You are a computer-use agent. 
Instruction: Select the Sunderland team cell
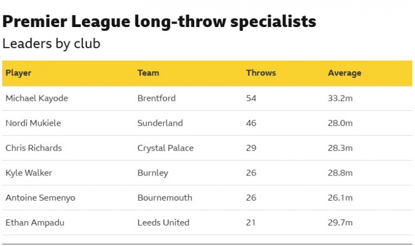[x=160, y=123]
